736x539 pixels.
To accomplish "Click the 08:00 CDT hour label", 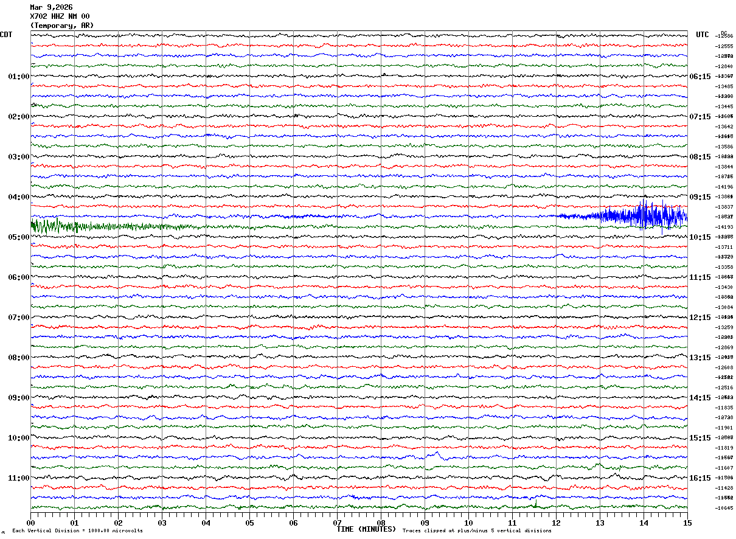I will (18, 358).
